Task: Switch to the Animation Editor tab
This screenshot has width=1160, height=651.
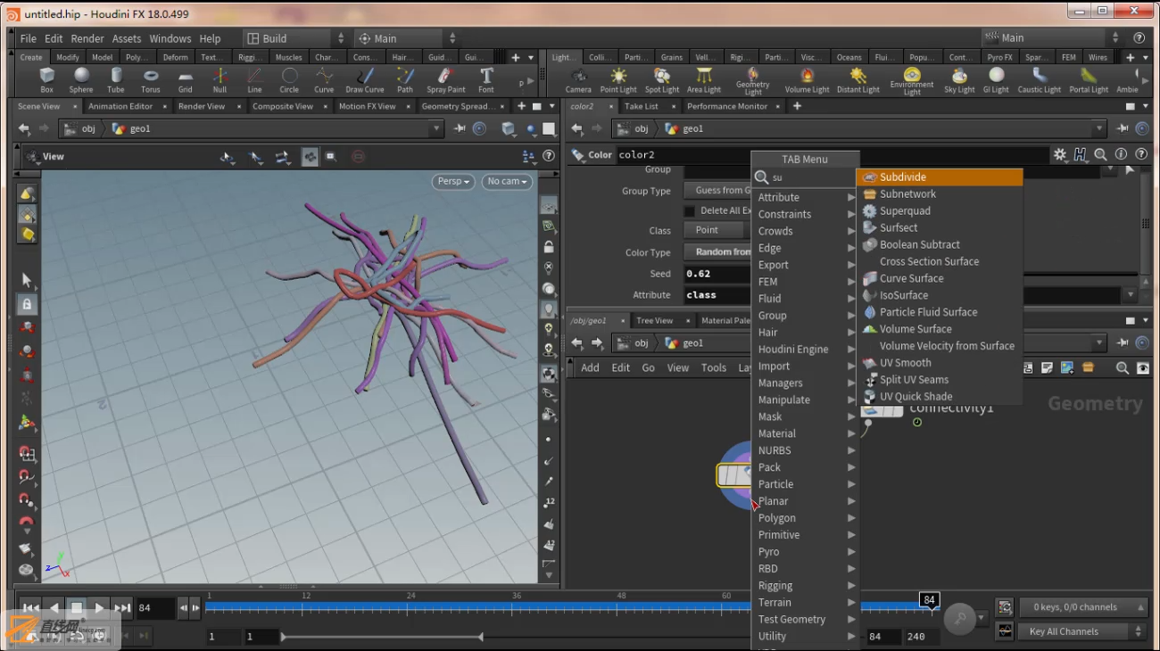Action: (x=120, y=106)
